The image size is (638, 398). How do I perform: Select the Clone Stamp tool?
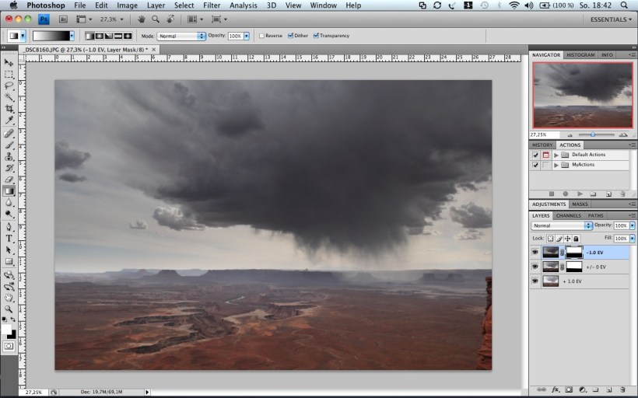(9, 156)
